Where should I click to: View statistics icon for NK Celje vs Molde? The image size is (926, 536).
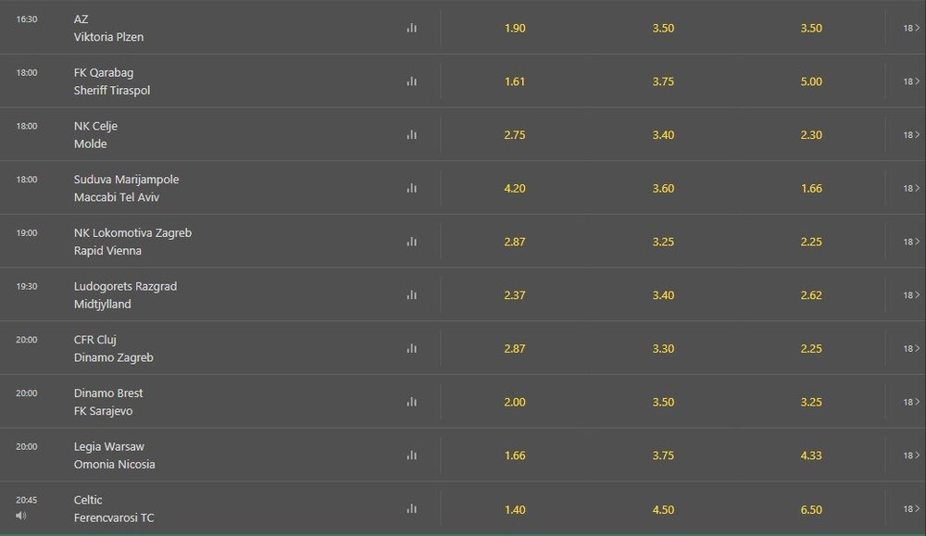tap(412, 134)
